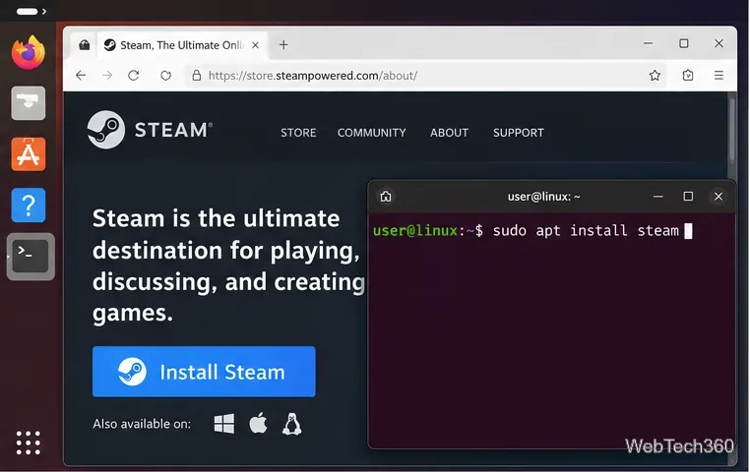Go forward in the browser
This screenshot has height=472, width=750.
[107, 76]
